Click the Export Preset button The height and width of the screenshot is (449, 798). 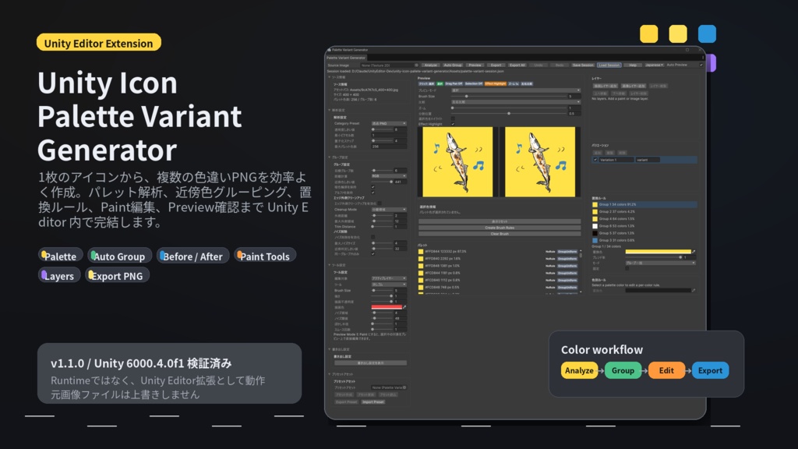[x=347, y=402]
